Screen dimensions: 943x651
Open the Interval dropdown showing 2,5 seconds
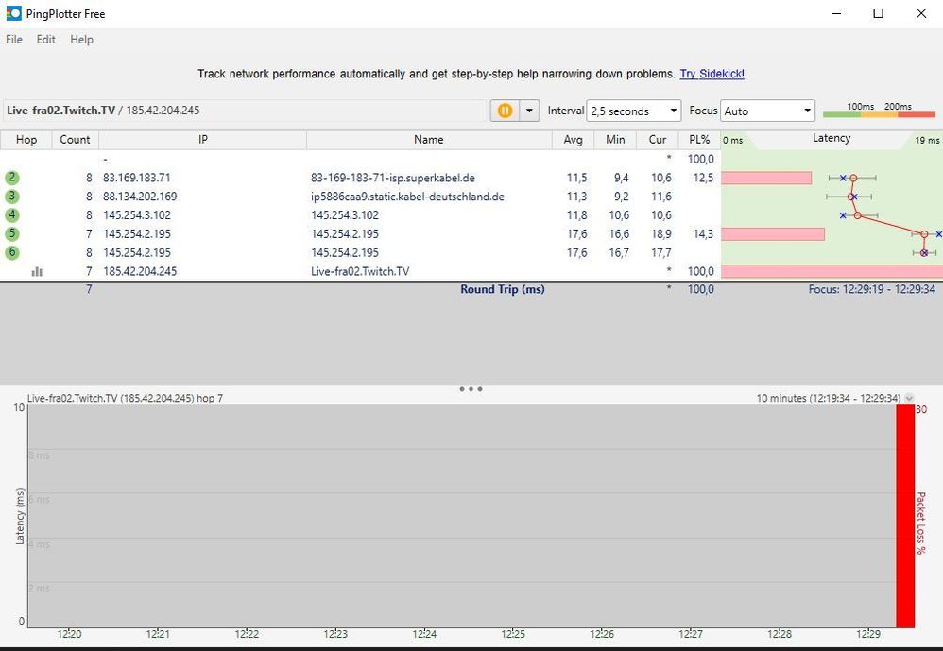[x=634, y=111]
